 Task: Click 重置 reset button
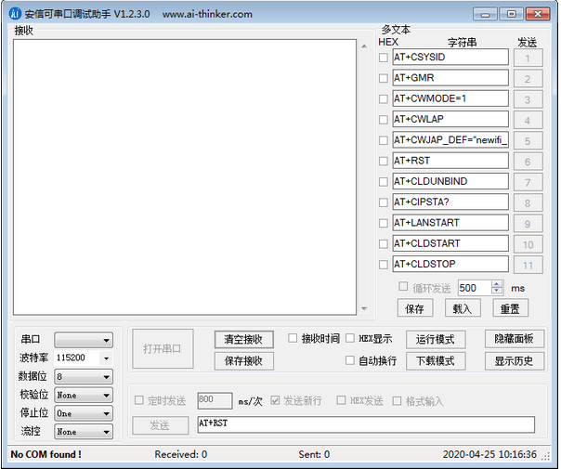click(510, 308)
